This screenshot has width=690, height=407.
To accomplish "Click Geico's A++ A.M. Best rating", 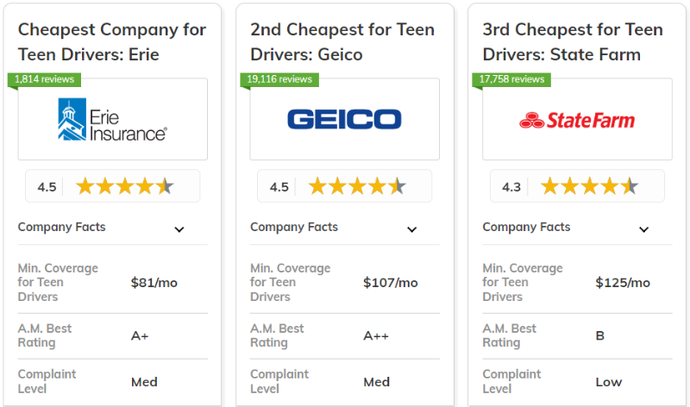I will tap(377, 336).
